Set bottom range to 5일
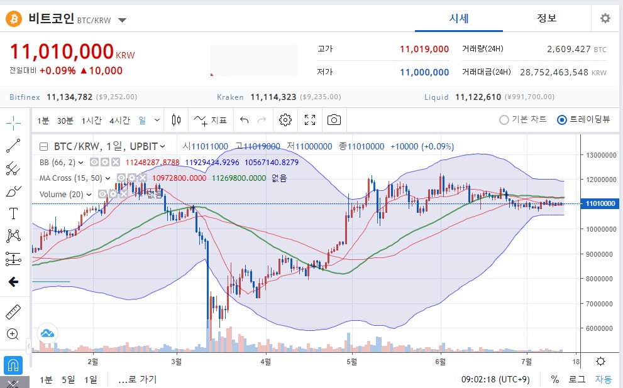The image size is (623, 388). coord(69,380)
